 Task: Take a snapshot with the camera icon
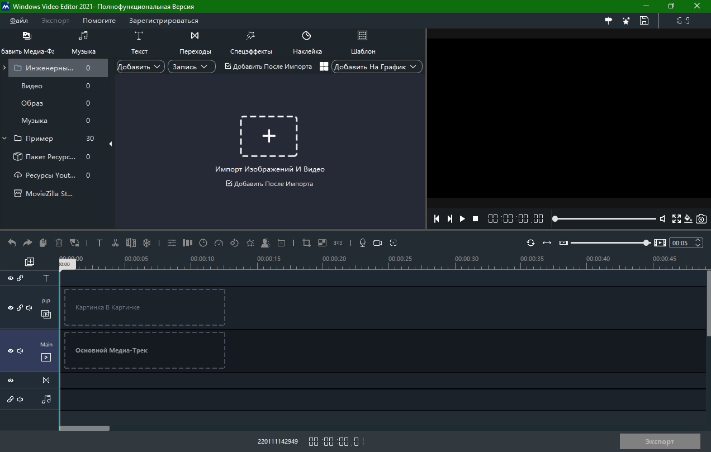pyautogui.click(x=701, y=219)
